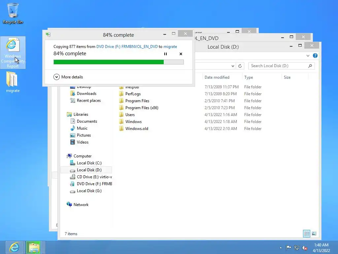Open the Recycle Bin desktop icon
This screenshot has width=338, height=254.
pos(13,13)
